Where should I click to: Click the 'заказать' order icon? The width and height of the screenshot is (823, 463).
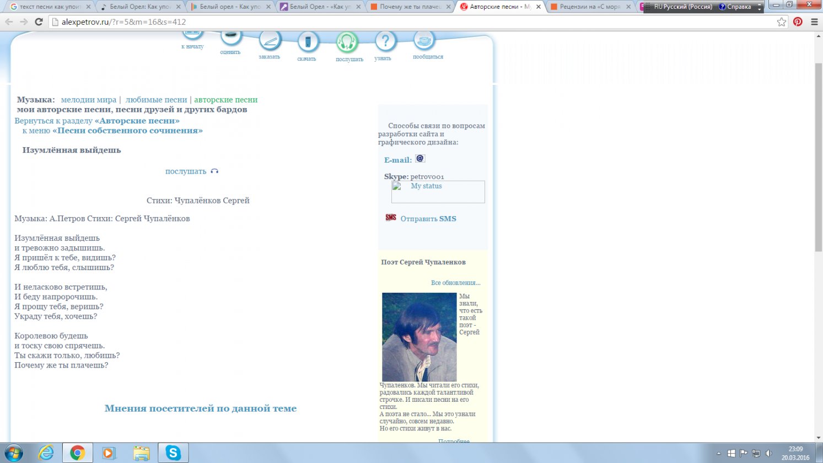(x=270, y=40)
